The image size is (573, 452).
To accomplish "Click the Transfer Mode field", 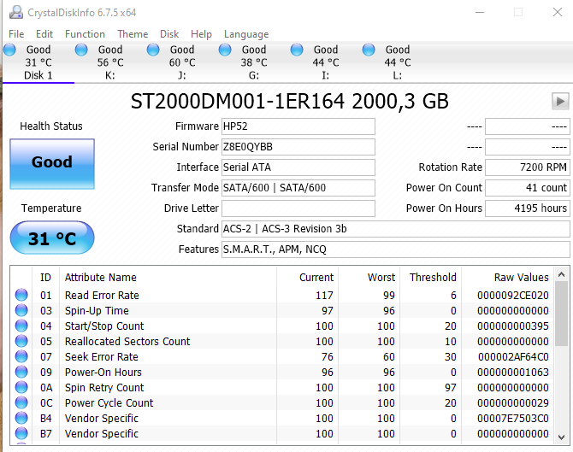I will click(298, 188).
